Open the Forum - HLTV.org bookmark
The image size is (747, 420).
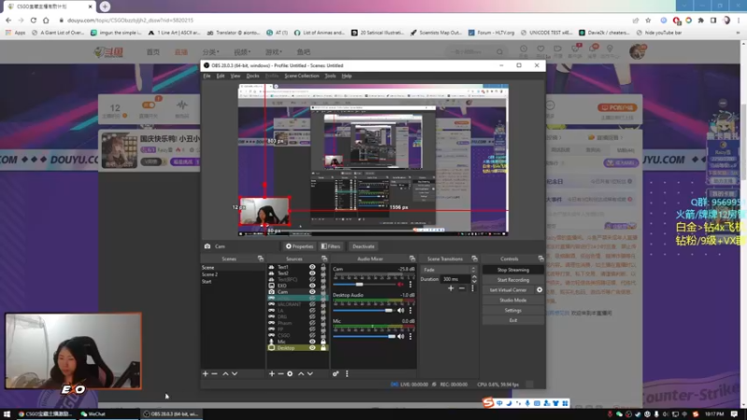coord(491,33)
